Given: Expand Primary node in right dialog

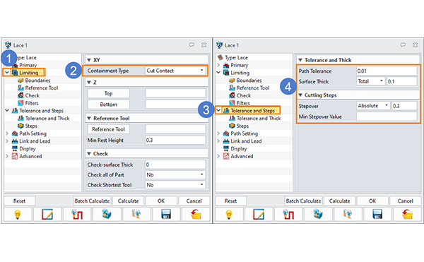Looking at the screenshot, I should tap(218, 65).
